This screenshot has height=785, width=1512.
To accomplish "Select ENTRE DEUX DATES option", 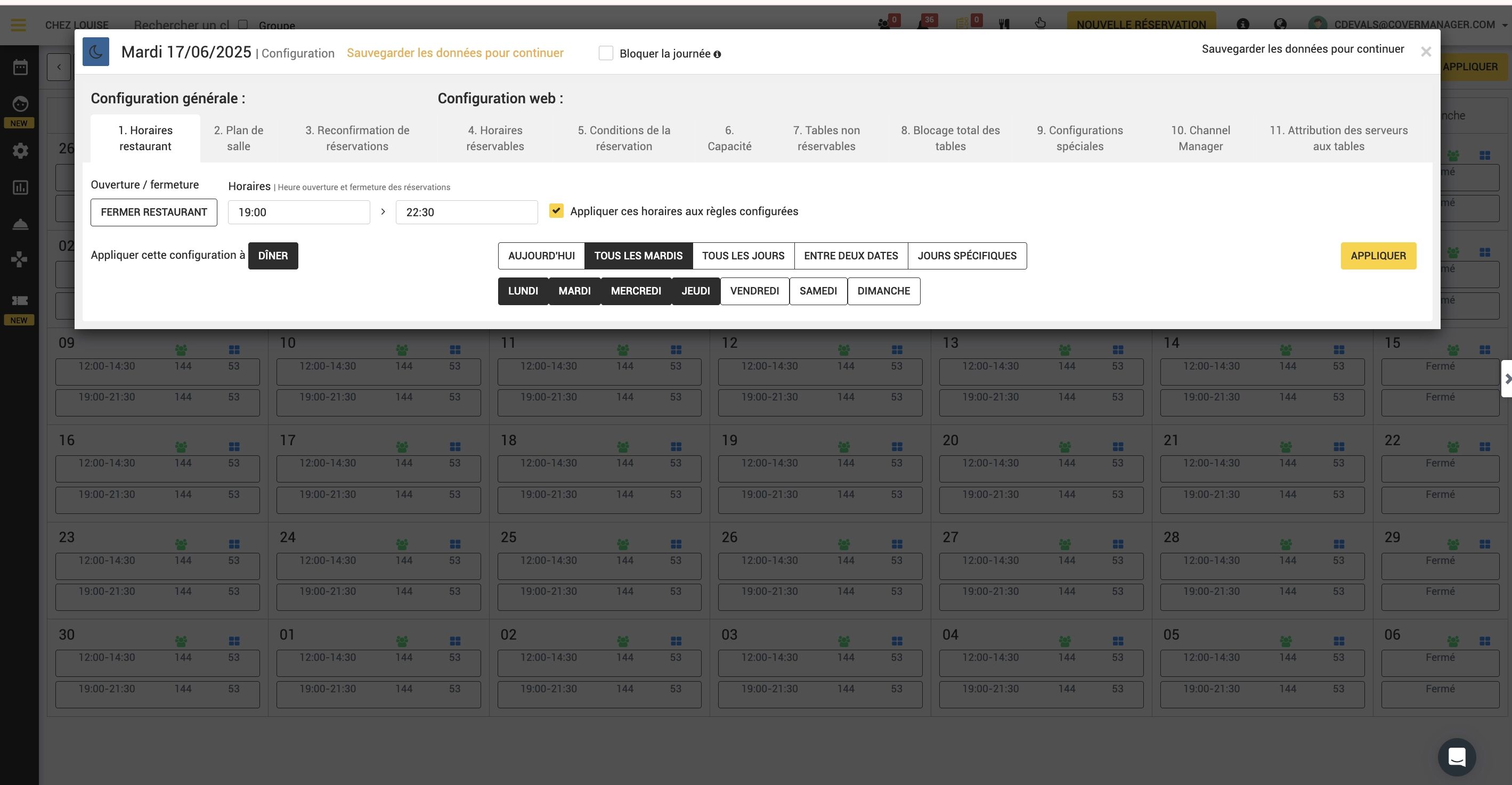I will click(850, 256).
